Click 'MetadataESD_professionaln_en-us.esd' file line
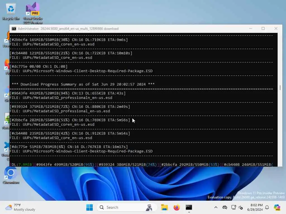 pyautogui.click(x=61, y=98)
